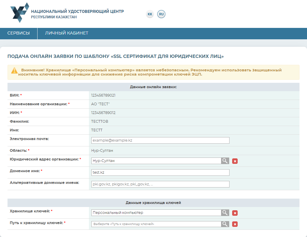Clear Хранилище ключей using red X icon
Screen dimensions: 307x237
click(x=235, y=213)
